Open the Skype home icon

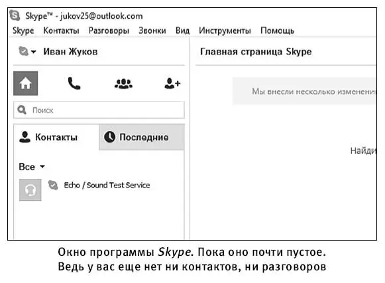coord(26,84)
